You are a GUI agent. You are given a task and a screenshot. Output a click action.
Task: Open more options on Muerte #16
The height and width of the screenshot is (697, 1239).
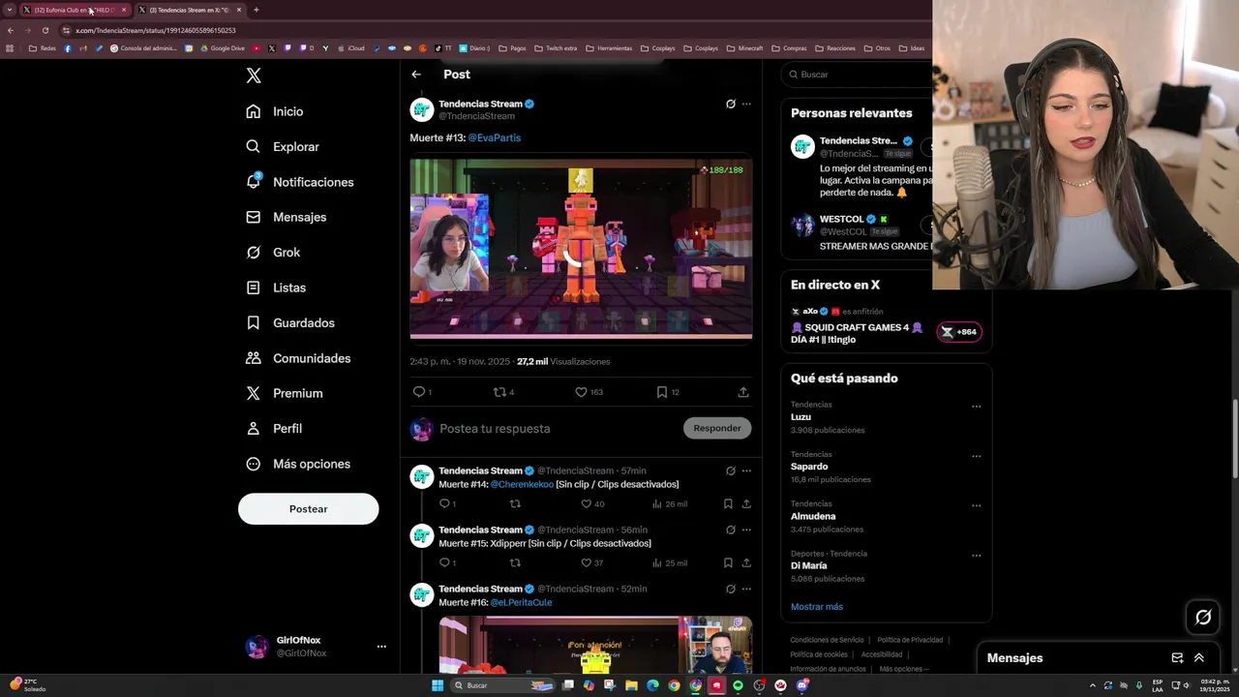click(x=746, y=589)
